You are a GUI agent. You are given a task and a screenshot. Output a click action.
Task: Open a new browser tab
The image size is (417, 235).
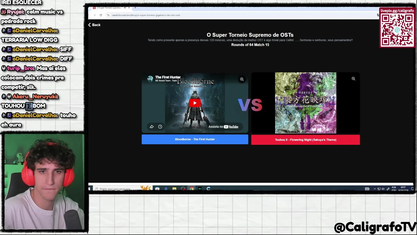[x=135, y=8]
